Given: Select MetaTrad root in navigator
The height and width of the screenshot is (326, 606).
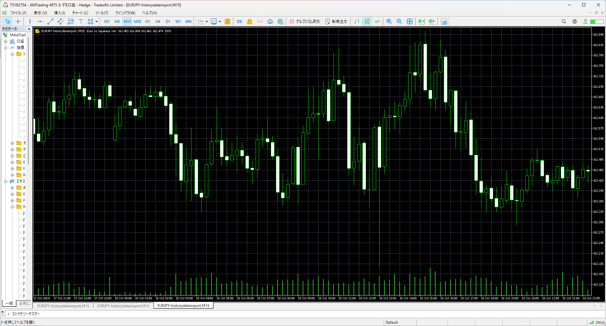Looking at the screenshot, I should 17,35.
